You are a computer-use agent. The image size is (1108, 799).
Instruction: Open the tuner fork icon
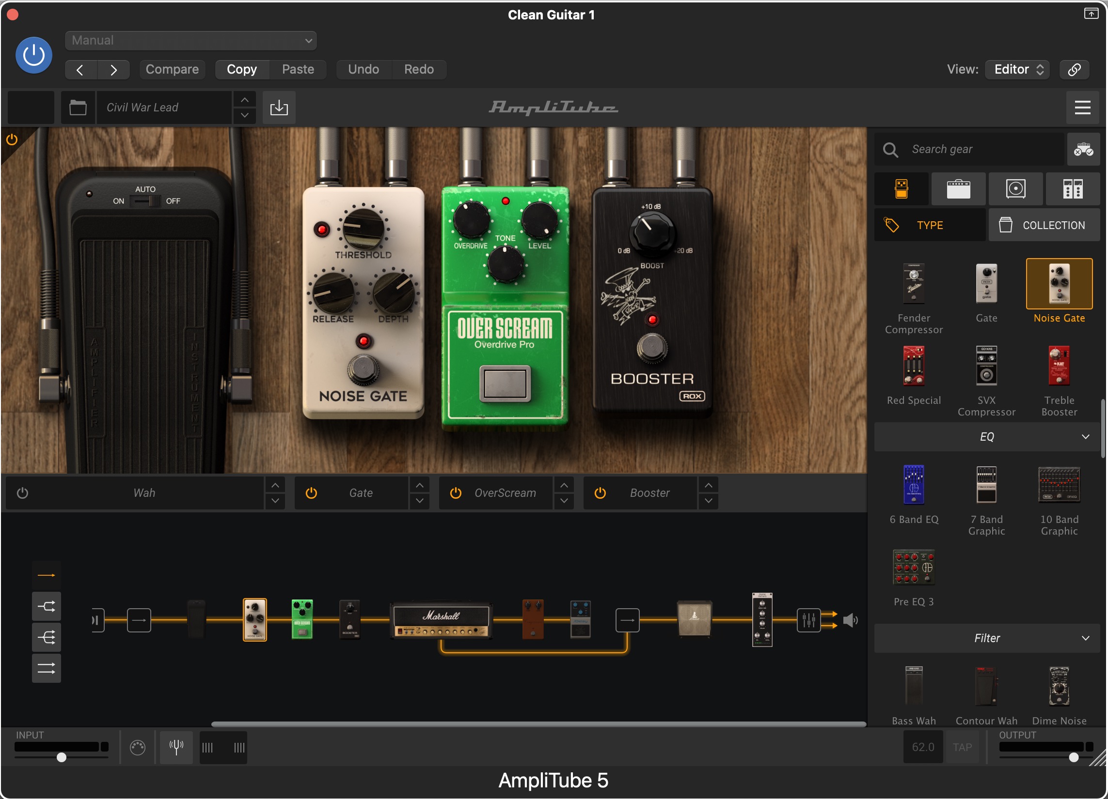pos(176,747)
